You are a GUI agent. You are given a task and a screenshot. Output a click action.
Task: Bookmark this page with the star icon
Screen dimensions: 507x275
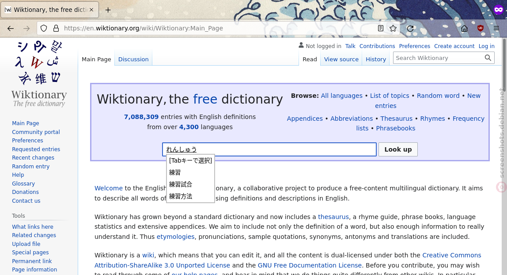pyautogui.click(x=393, y=28)
